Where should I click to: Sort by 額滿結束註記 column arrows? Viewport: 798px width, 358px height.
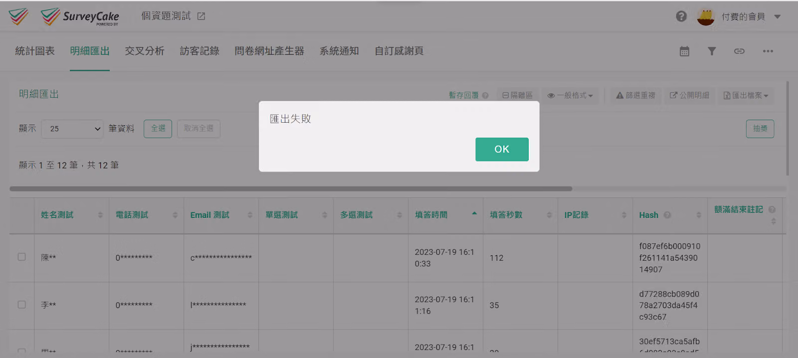[x=774, y=221]
